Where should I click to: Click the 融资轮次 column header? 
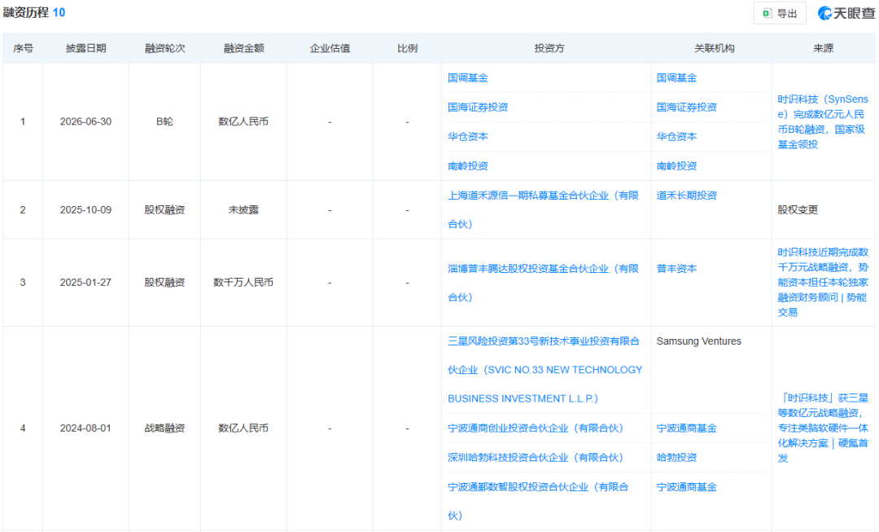pos(164,48)
